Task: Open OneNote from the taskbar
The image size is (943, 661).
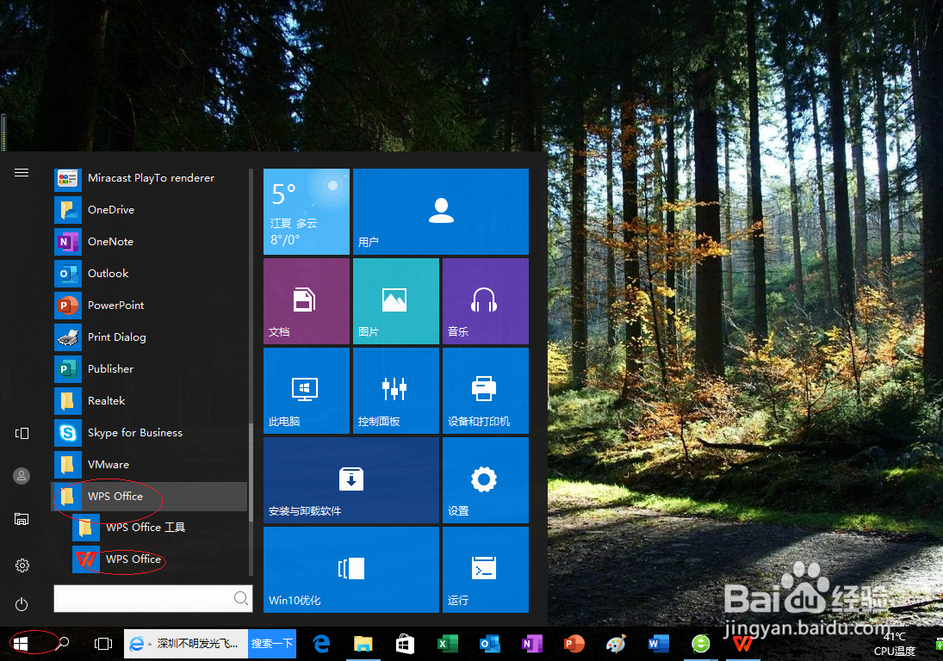Action: click(531, 644)
